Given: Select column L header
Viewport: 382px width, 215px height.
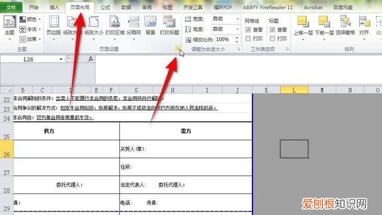Looking at the screenshot, I should click(x=294, y=90).
